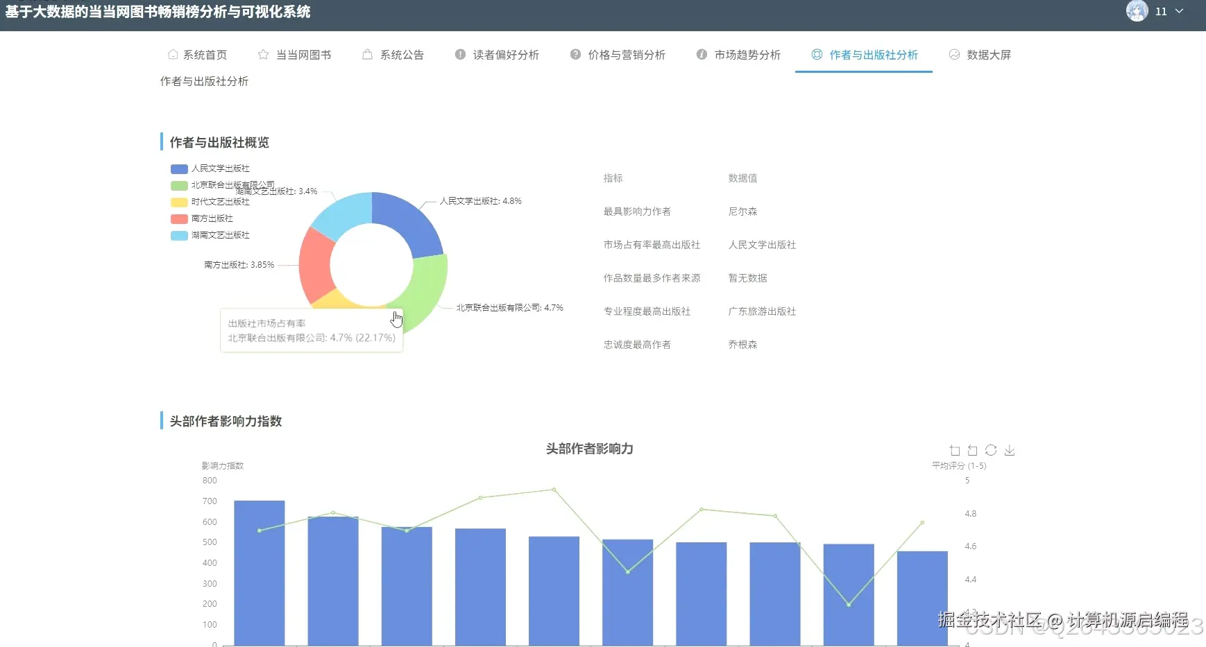Viewport: 1206px width, 647px height.
Task: Click the table header '数据值'
Action: 743,178
